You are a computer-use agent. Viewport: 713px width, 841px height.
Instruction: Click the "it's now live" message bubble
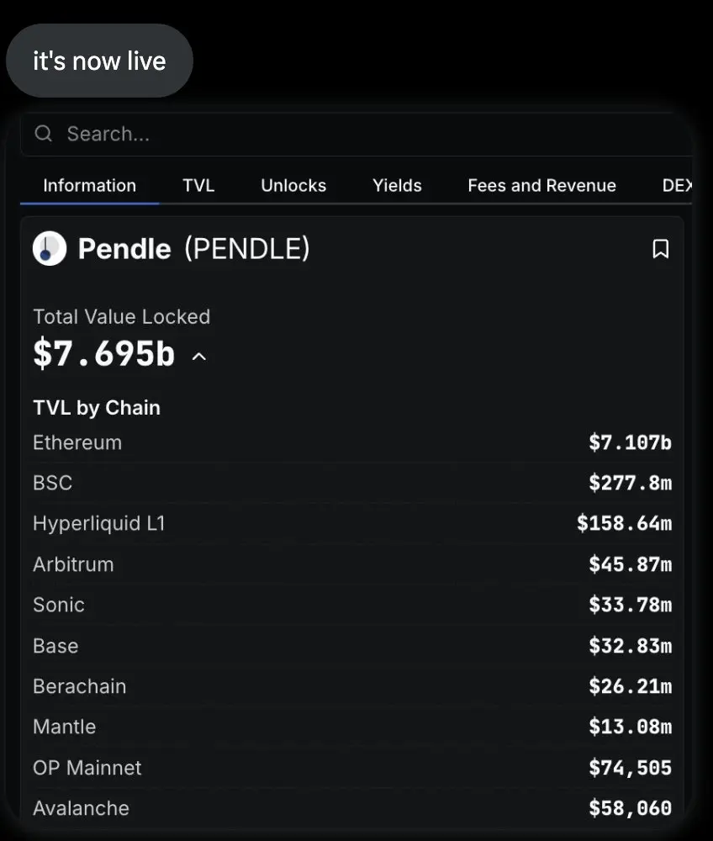pos(99,61)
